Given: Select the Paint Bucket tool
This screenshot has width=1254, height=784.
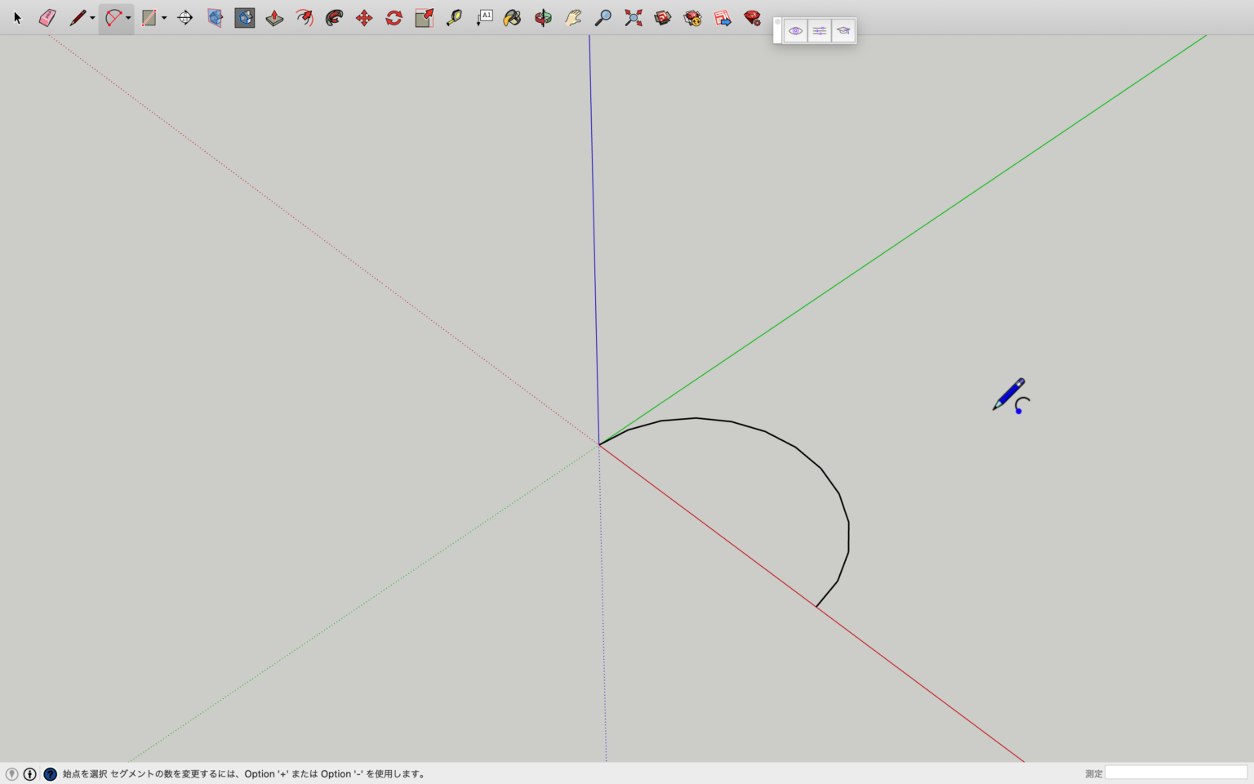Looking at the screenshot, I should [512, 18].
